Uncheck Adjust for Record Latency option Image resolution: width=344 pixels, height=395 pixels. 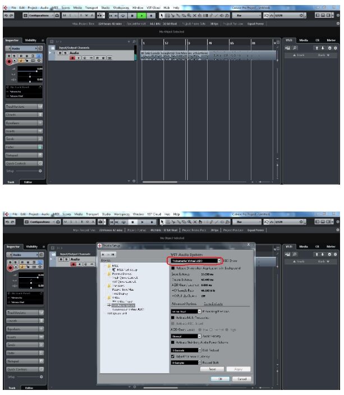(172, 355)
